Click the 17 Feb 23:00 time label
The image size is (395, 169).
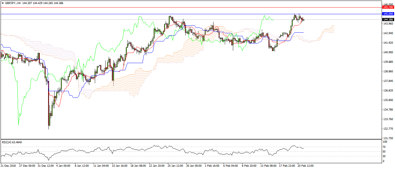287,166
